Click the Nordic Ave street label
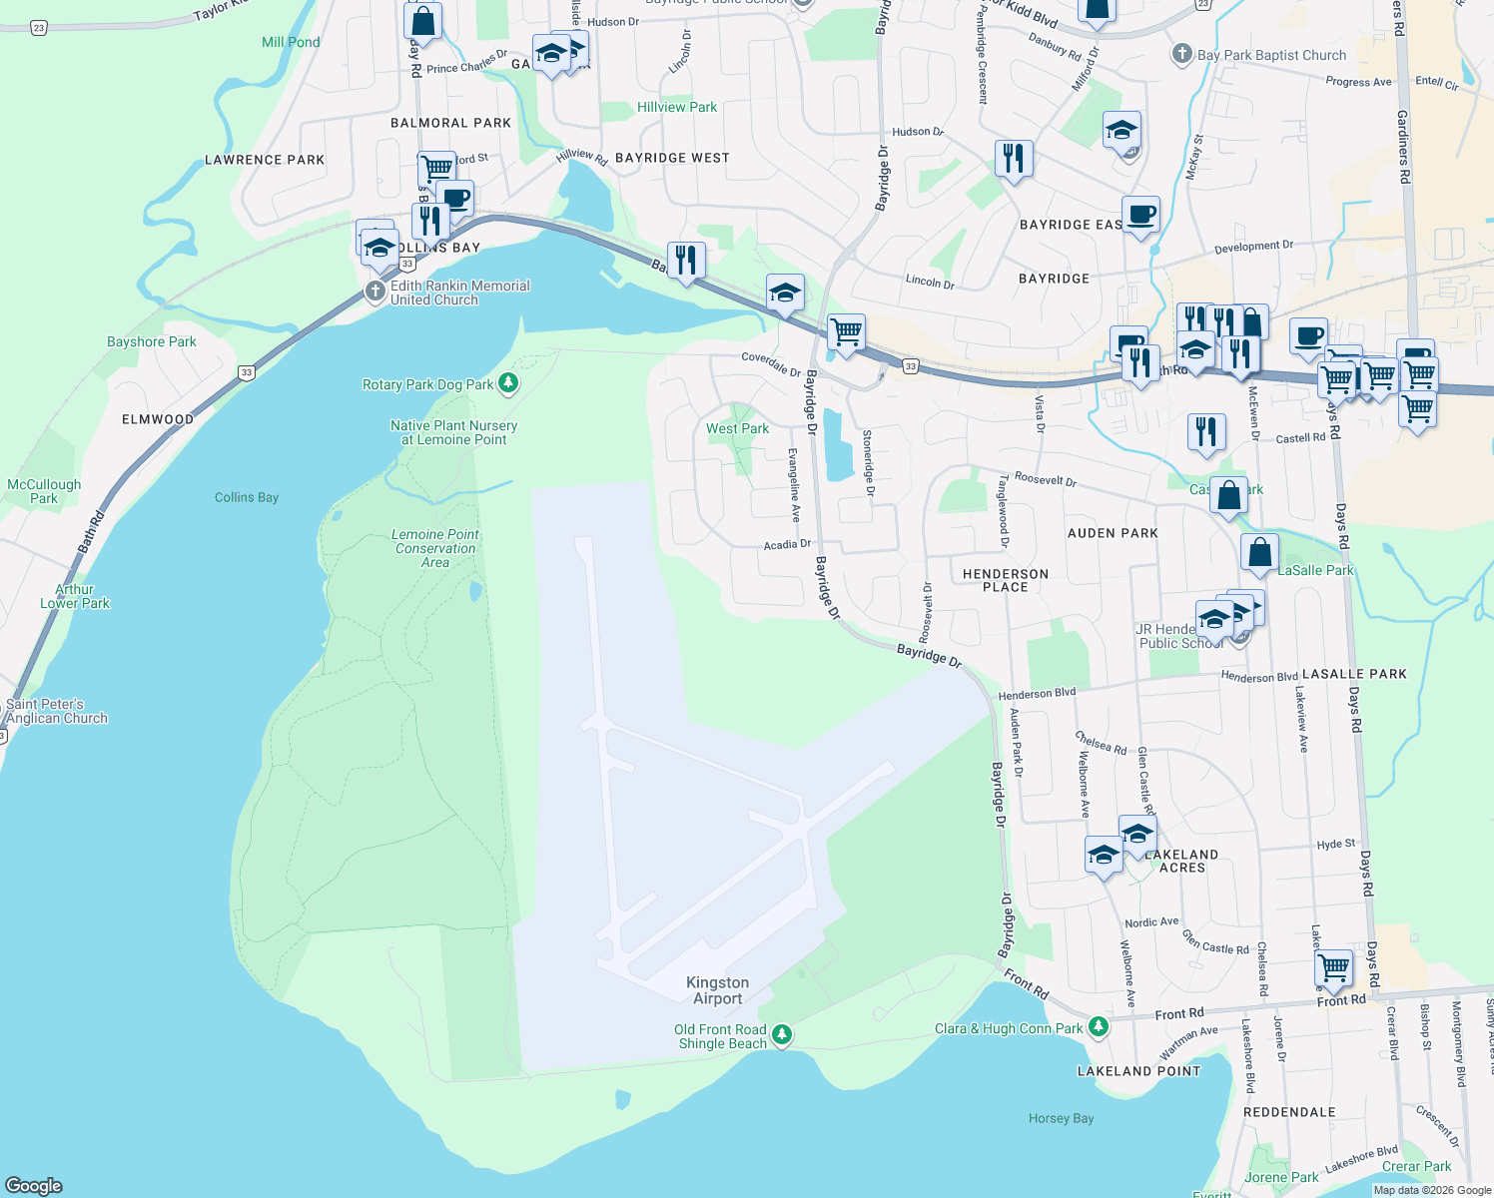The height and width of the screenshot is (1198, 1494). (x=1151, y=922)
